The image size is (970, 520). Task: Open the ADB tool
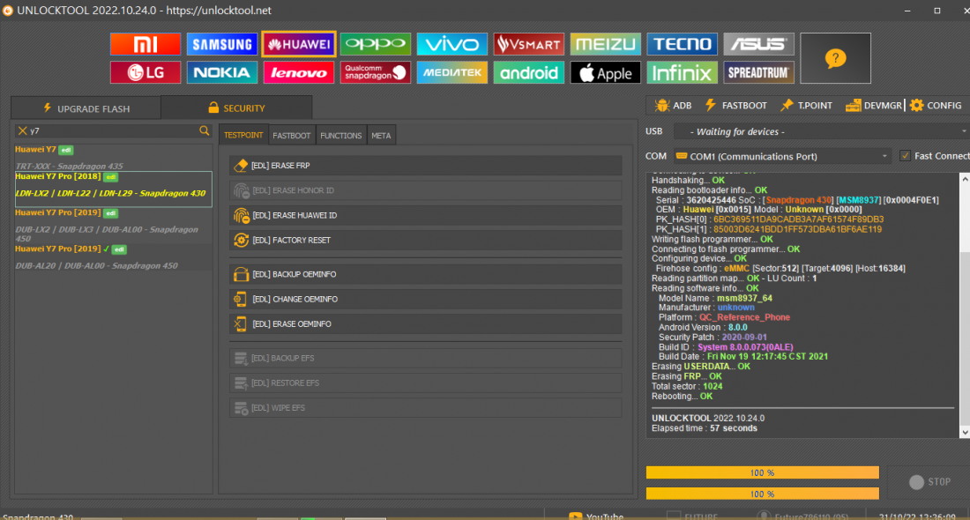click(x=673, y=105)
